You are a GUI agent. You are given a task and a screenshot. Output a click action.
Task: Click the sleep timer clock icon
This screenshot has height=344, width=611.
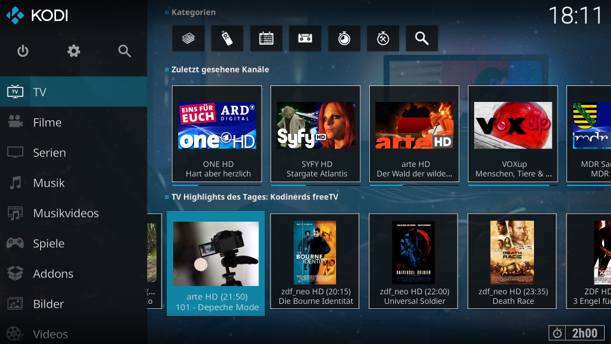pos(558,333)
